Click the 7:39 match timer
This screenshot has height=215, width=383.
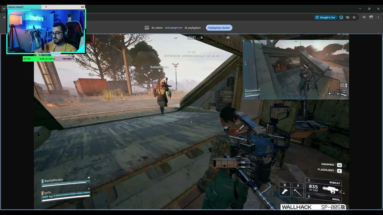(191, 52)
